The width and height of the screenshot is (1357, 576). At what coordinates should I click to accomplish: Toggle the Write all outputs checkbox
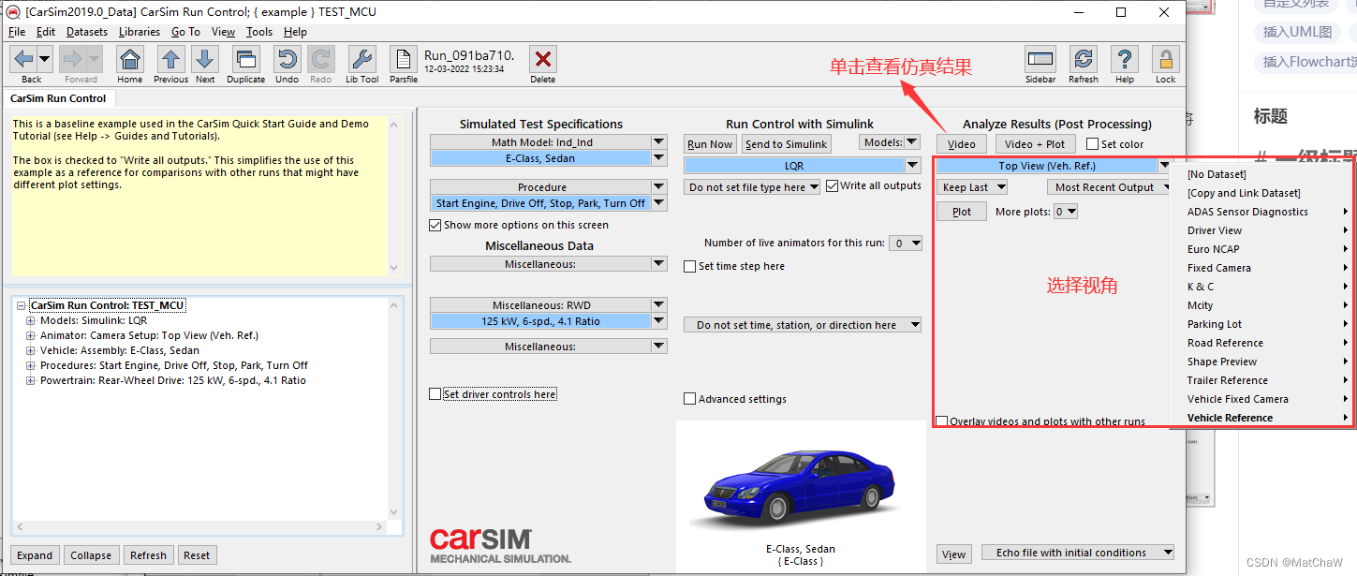point(832,185)
